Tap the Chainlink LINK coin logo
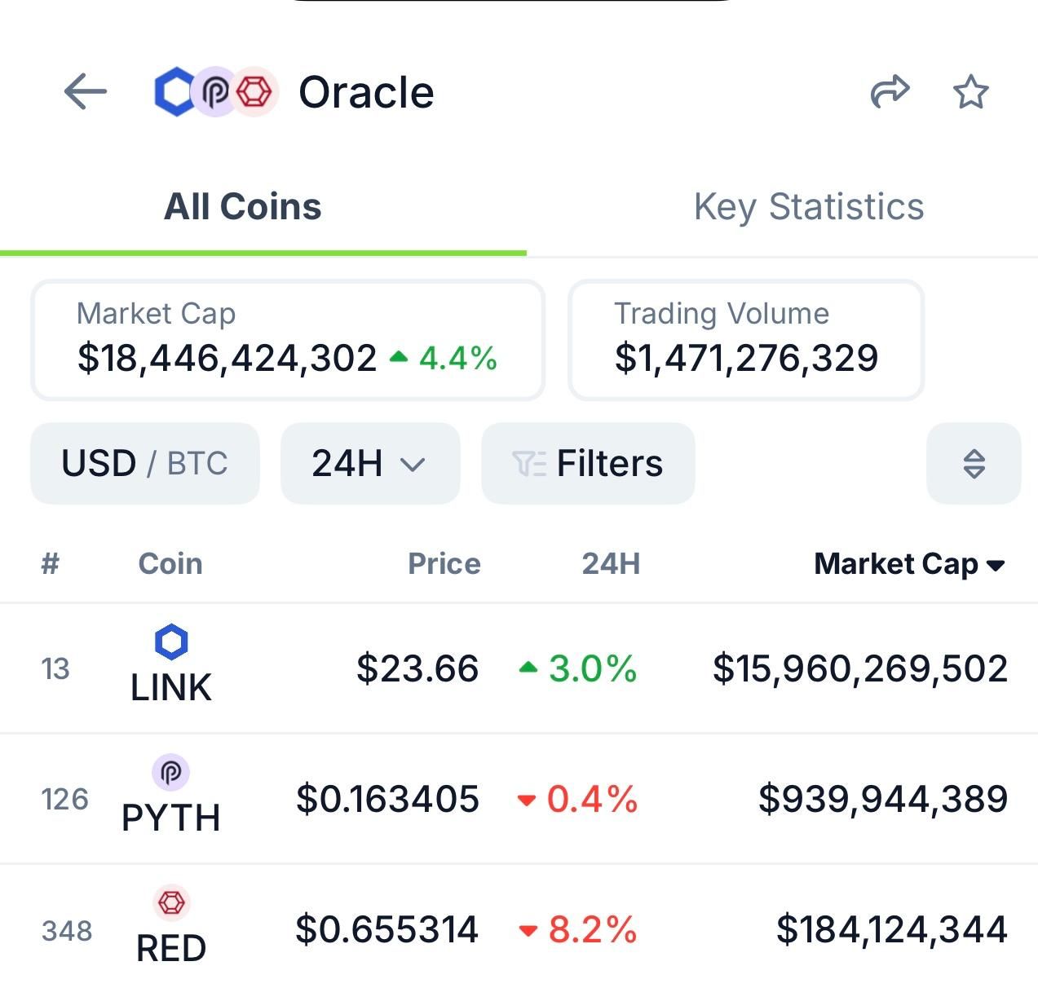The image size is (1038, 988). click(x=171, y=642)
